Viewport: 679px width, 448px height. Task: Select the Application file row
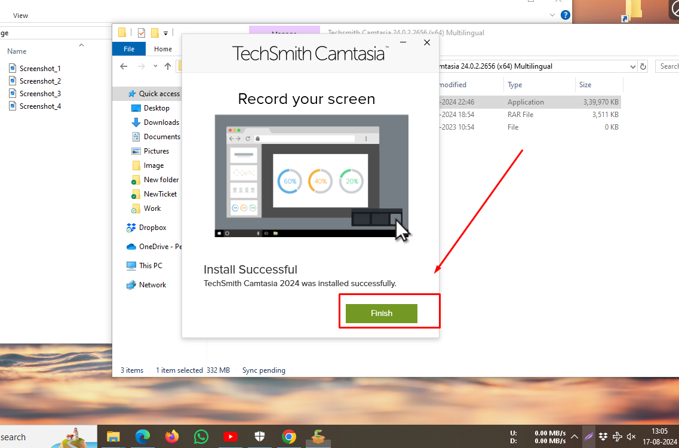pos(530,102)
